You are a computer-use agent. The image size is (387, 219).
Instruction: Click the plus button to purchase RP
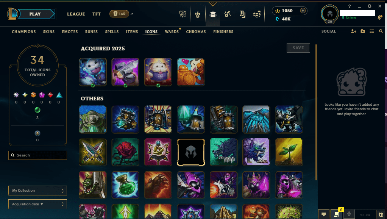[303, 11]
